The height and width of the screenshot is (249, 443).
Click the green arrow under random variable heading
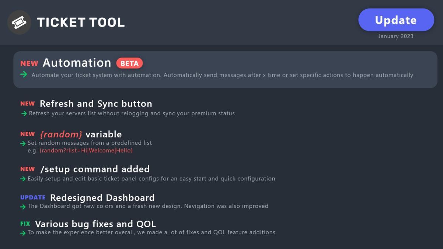click(23, 143)
